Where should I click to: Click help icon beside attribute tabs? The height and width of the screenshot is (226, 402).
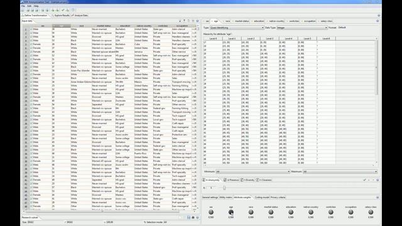click(x=378, y=21)
